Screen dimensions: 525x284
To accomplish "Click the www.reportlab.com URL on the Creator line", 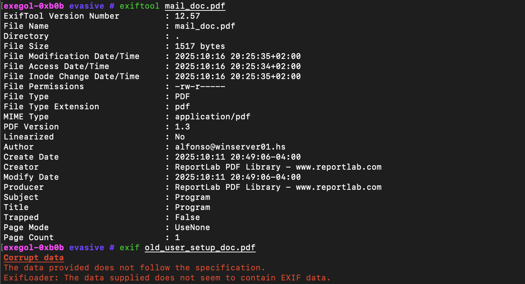I will (x=338, y=167).
